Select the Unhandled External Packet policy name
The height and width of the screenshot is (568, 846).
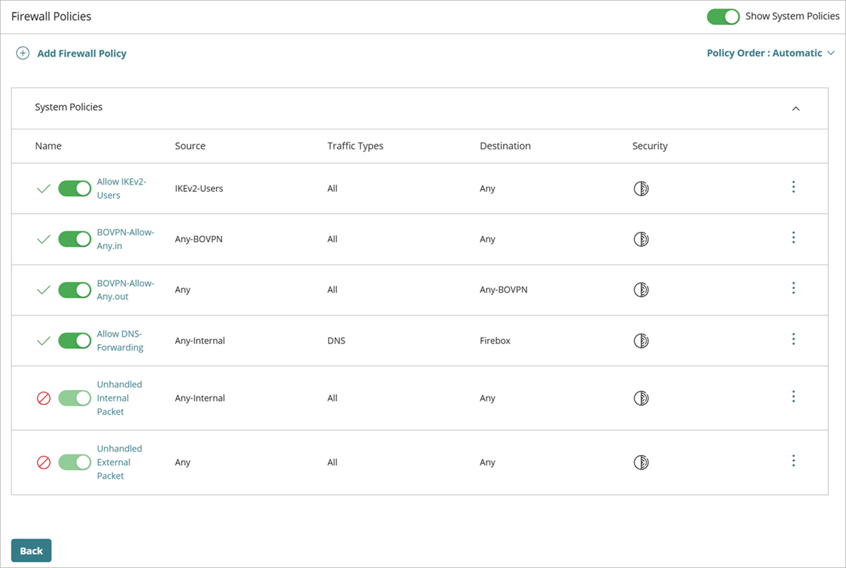(x=119, y=461)
